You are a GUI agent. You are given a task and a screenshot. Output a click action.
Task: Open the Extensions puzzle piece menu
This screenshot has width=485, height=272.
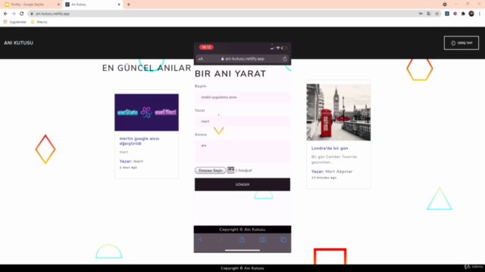pos(463,14)
